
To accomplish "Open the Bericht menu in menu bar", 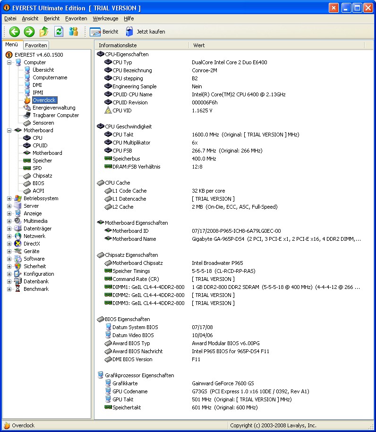I will 52,18.
